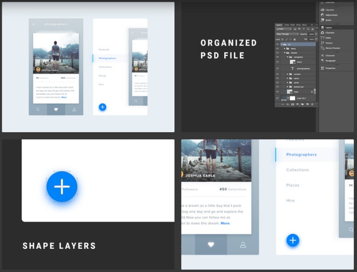Click the adjustment layer filter icon
The width and height of the screenshot is (357, 272).
(x=299, y=29)
